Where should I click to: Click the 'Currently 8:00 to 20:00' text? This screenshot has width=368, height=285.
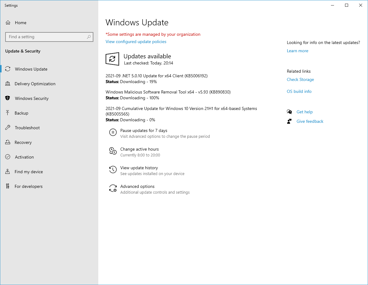pyautogui.click(x=140, y=155)
